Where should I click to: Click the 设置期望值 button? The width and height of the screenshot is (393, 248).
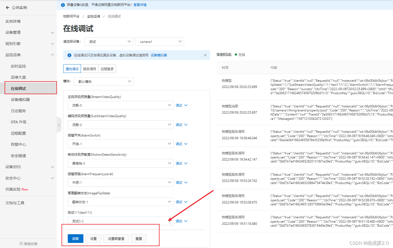point(116,239)
